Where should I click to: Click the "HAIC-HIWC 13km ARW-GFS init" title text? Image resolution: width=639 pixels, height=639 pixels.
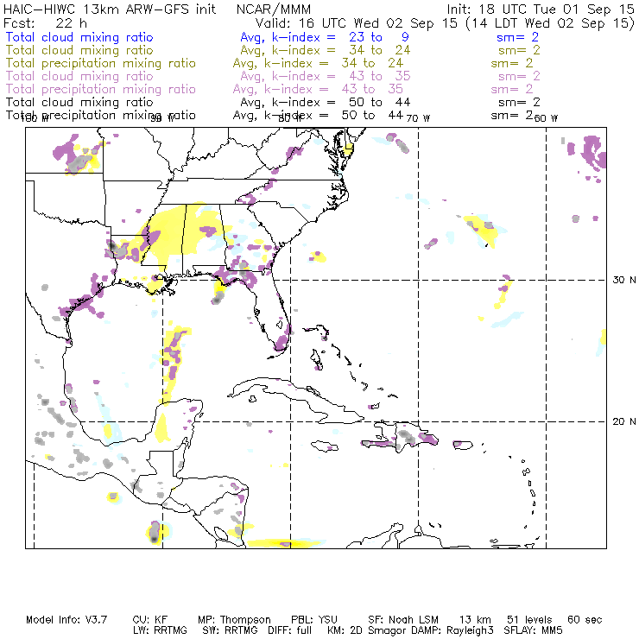click(110, 9)
